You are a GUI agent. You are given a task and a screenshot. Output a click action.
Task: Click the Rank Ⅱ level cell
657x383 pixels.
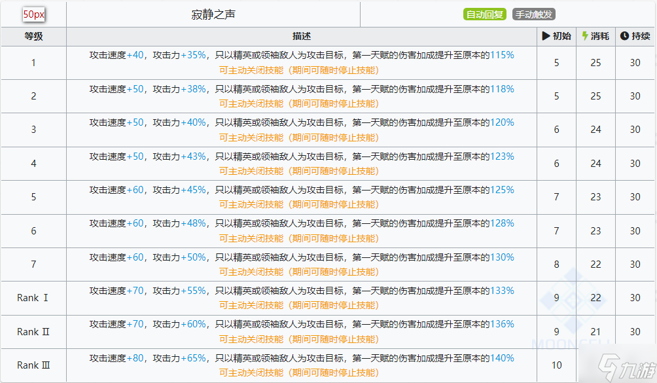click(33, 332)
